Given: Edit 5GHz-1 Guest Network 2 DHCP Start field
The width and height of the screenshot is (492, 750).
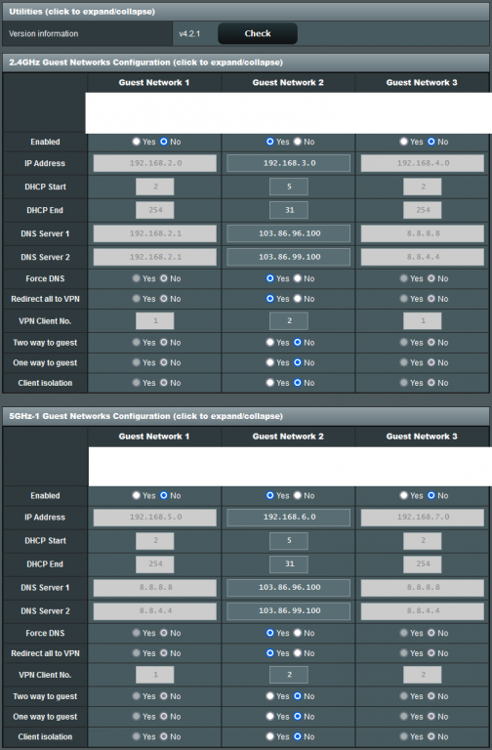Looking at the screenshot, I should (x=289, y=540).
